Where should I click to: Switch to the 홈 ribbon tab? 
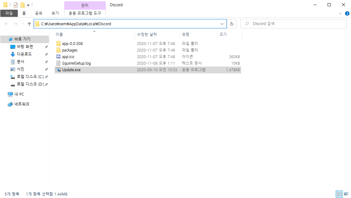coord(24,13)
